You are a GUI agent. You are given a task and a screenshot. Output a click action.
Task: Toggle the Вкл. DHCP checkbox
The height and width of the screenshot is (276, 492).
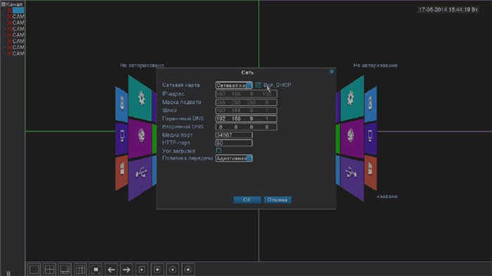258,85
